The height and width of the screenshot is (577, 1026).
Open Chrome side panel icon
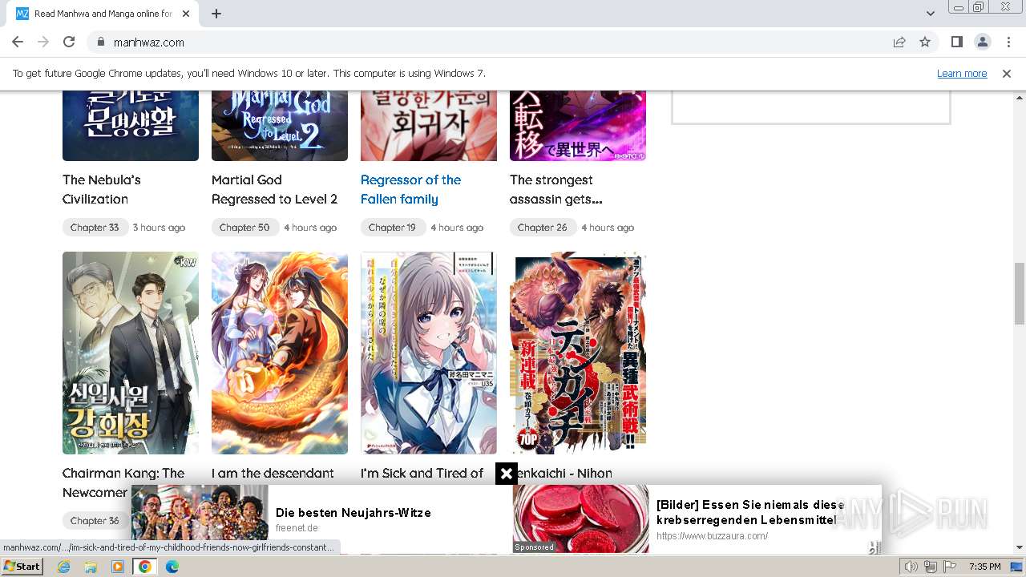coord(956,42)
